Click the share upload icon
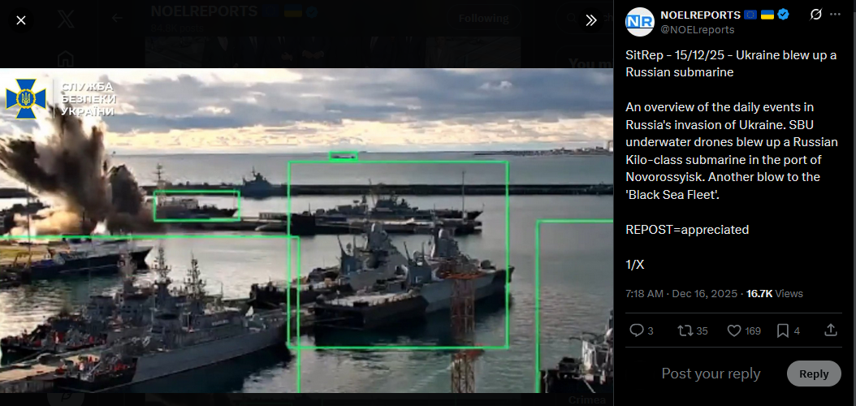The height and width of the screenshot is (406, 856). [x=830, y=330]
